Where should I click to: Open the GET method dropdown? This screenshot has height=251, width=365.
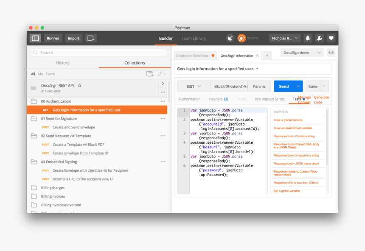tap(194, 86)
